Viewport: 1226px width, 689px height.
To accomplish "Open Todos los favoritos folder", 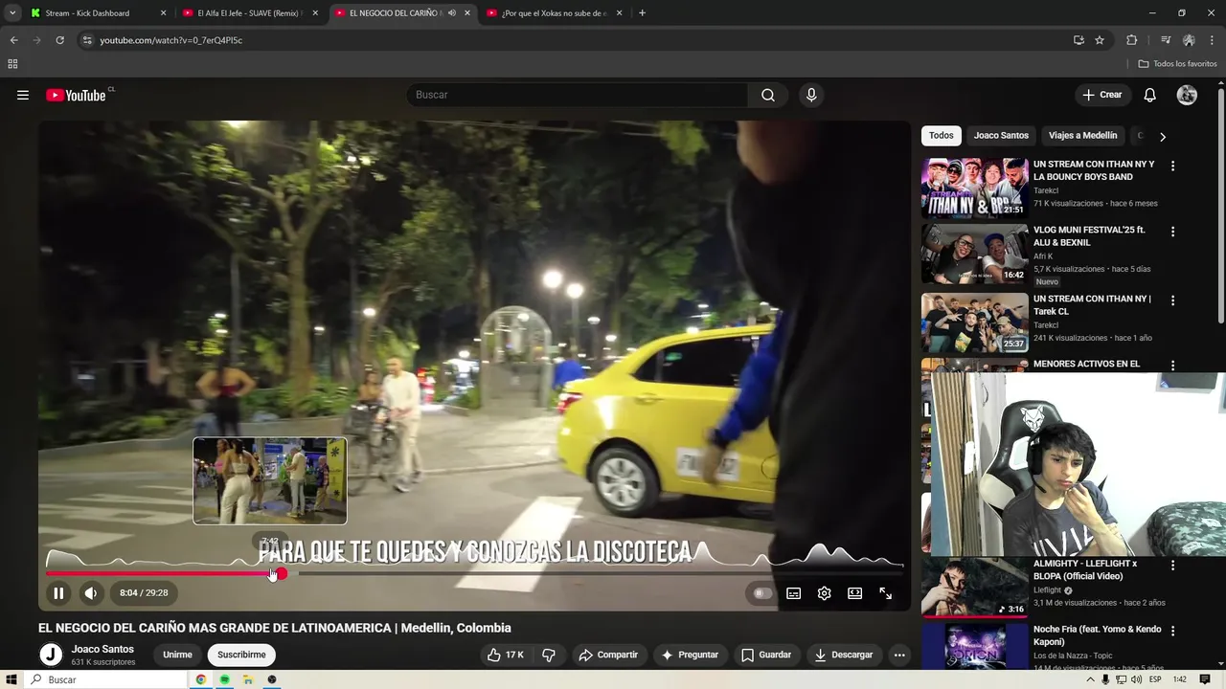I will coord(1177,64).
